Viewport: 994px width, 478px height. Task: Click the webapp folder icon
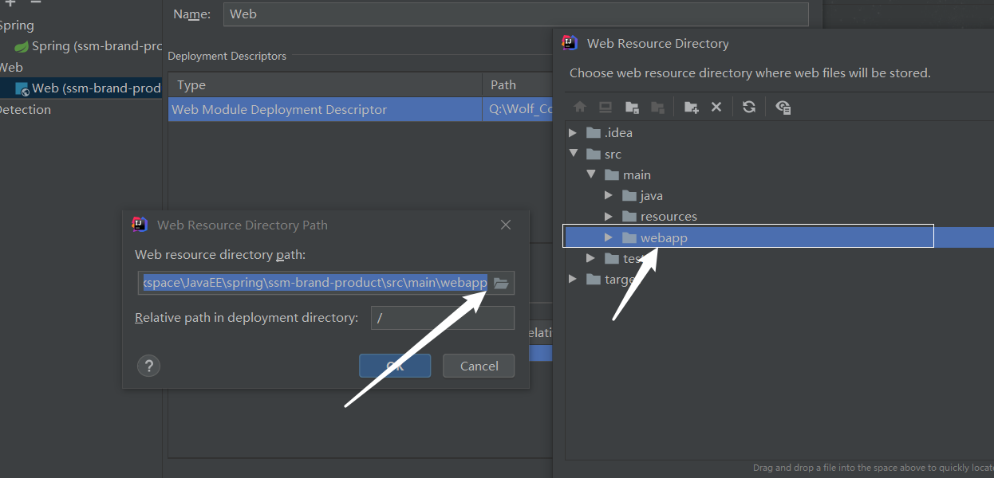[629, 237]
